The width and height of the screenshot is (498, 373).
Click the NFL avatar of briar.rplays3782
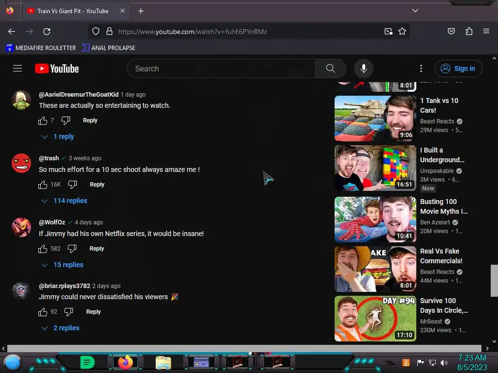click(x=21, y=290)
